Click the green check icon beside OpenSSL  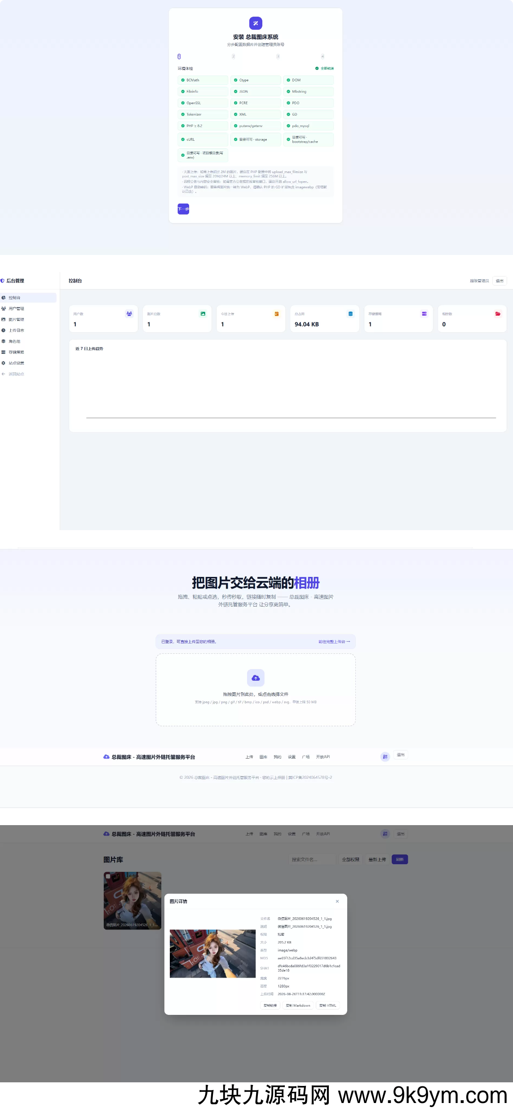pyautogui.click(x=183, y=103)
